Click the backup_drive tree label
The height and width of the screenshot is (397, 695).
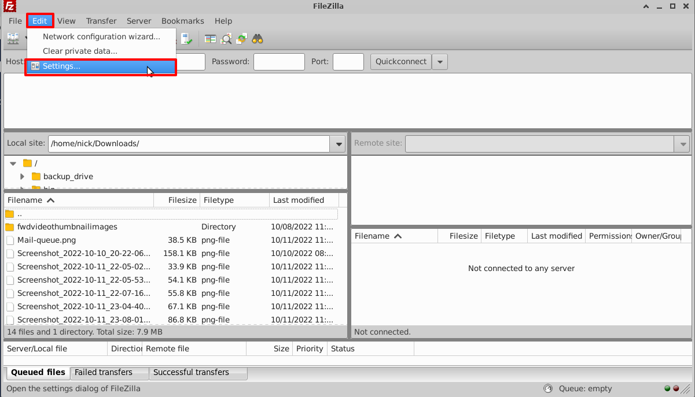pos(68,177)
